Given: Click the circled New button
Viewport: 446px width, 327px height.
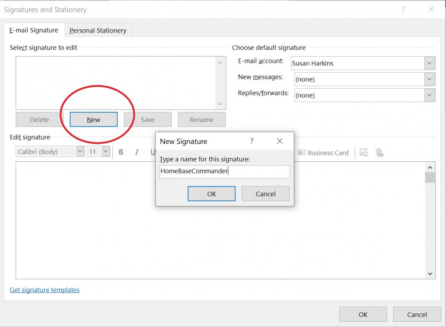Looking at the screenshot, I should click(93, 119).
